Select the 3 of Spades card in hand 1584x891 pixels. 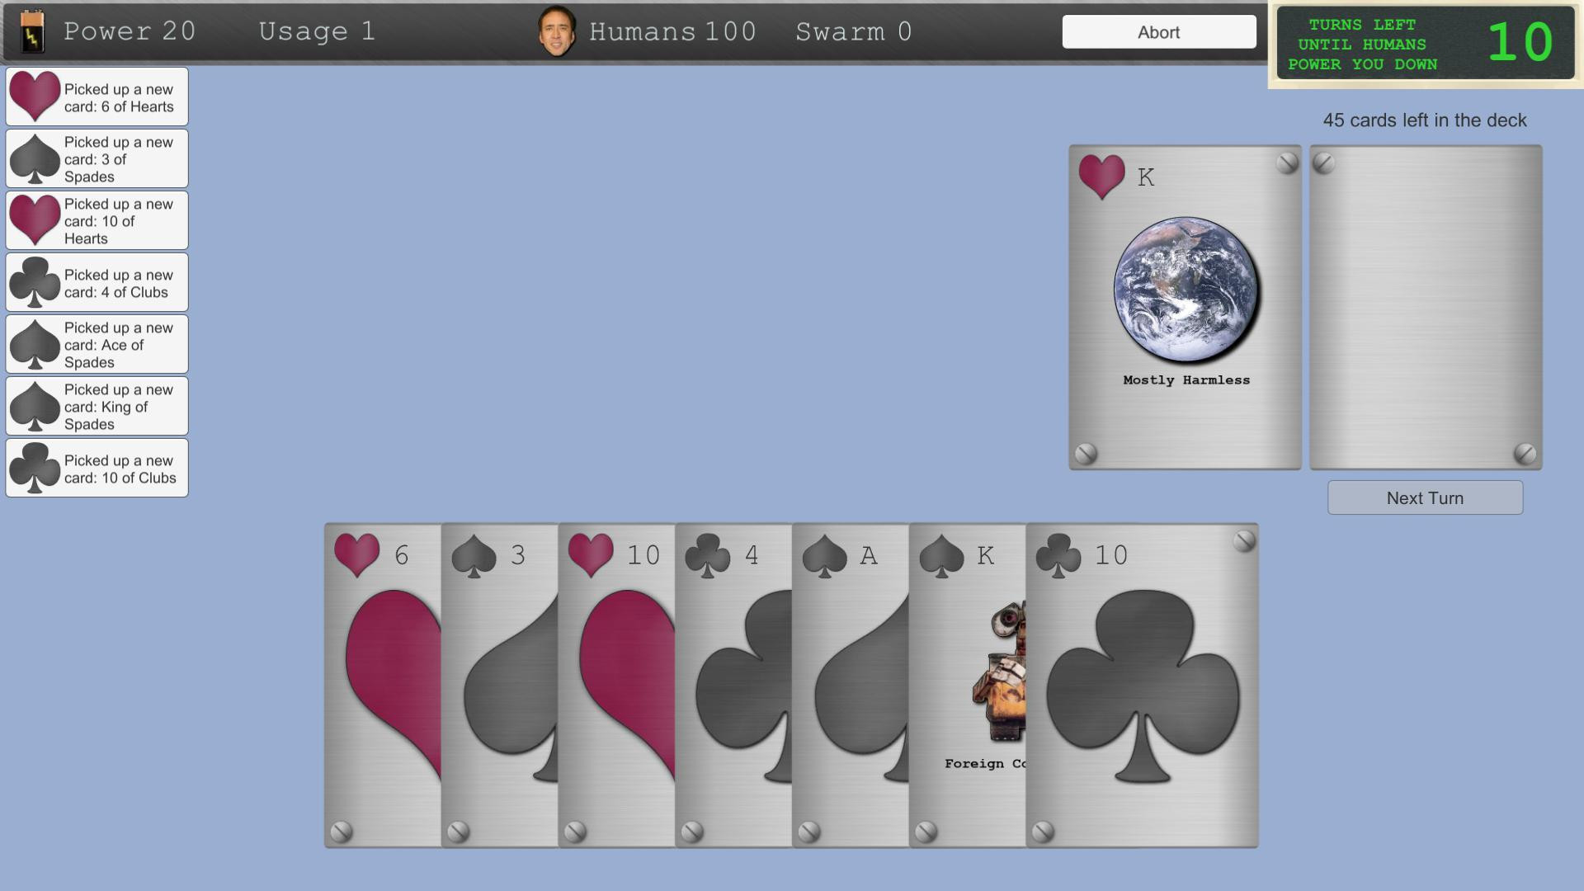500,685
